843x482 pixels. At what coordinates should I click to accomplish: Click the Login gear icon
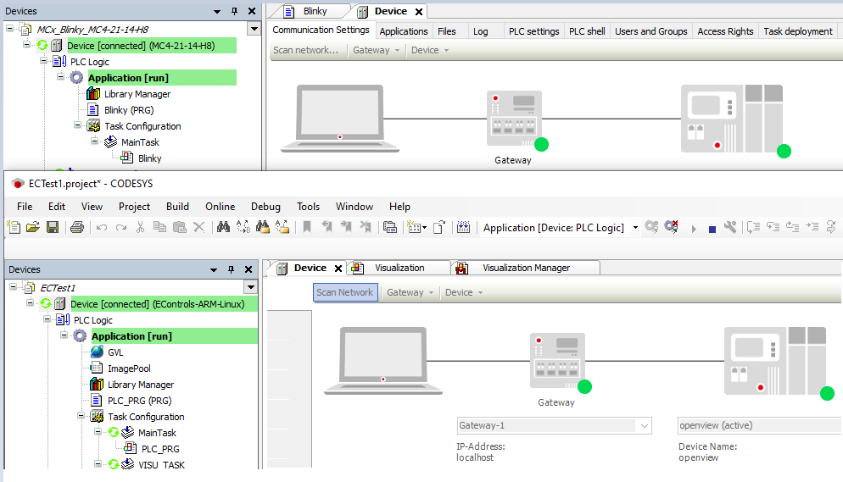click(x=651, y=227)
